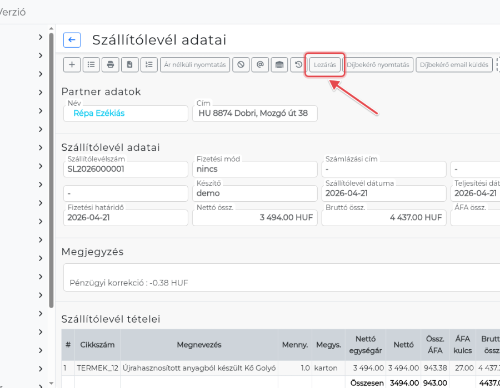Click the Nettó egységár column header
This screenshot has width=500, height=388.
point(366,345)
